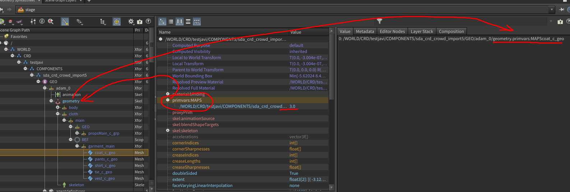Expand the skel:skeleton attribute

pyautogui.click(x=167, y=130)
